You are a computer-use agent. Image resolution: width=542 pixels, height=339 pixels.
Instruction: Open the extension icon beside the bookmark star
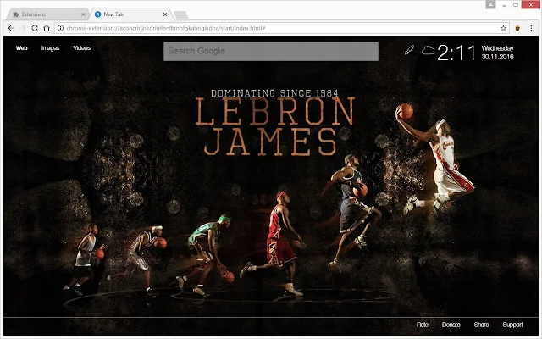coord(517,28)
